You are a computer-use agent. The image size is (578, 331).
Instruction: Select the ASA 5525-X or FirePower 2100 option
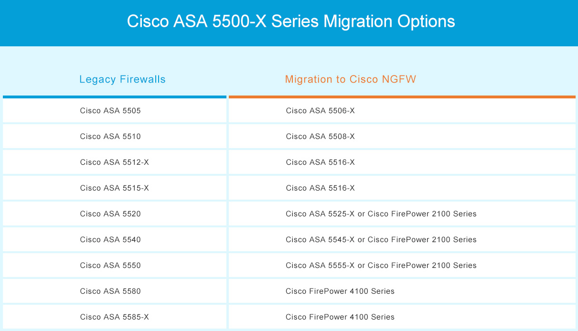(381, 214)
